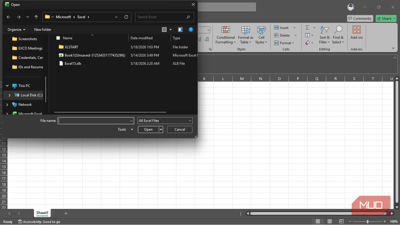Select the XLSTART folder
The height and width of the screenshot is (225, 400).
pos(71,47)
